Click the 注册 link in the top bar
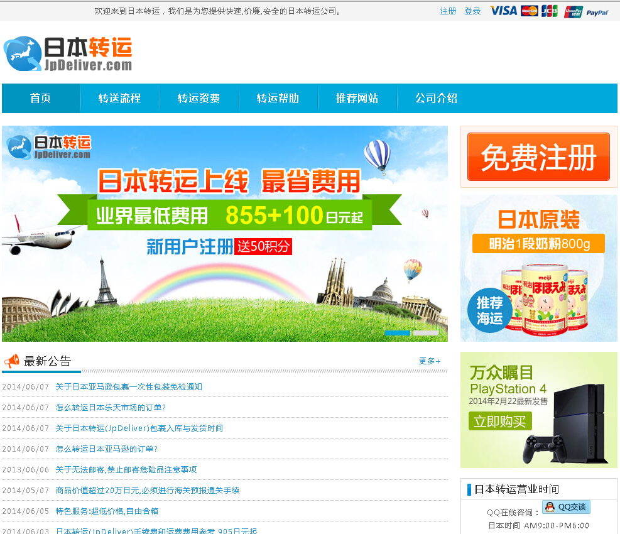This screenshot has height=534, width=620. tap(448, 11)
